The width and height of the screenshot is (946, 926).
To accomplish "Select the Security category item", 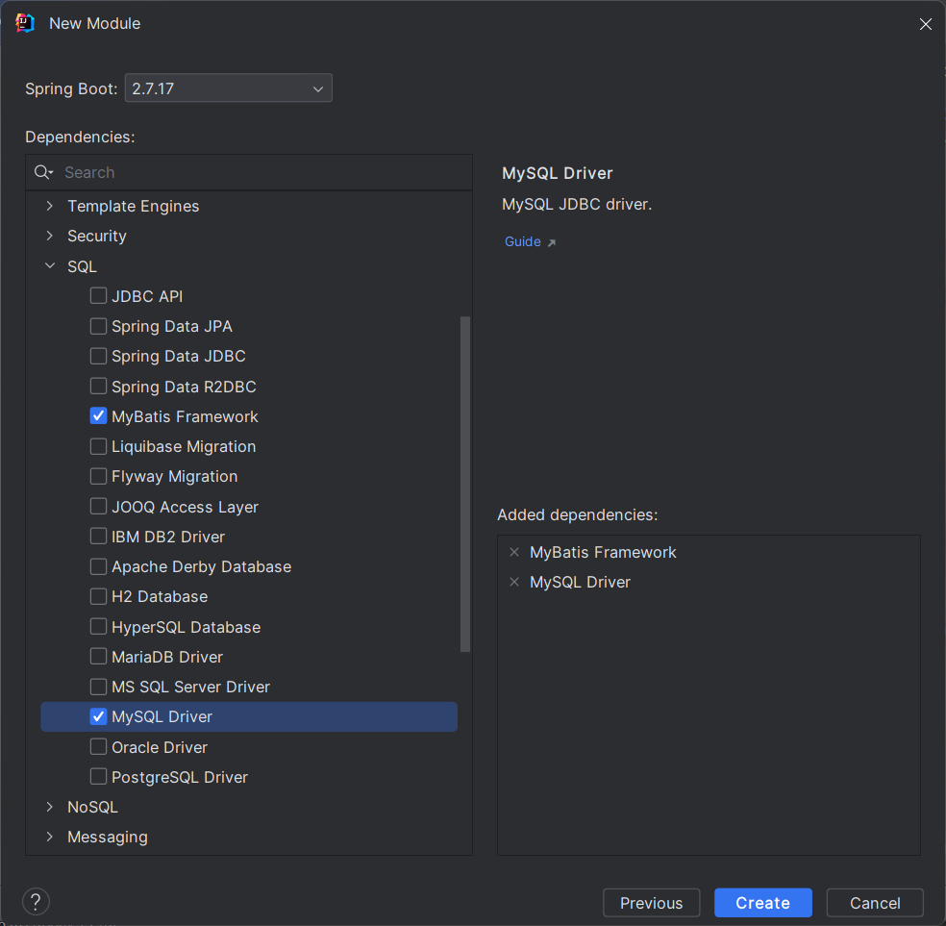I will pos(97,236).
